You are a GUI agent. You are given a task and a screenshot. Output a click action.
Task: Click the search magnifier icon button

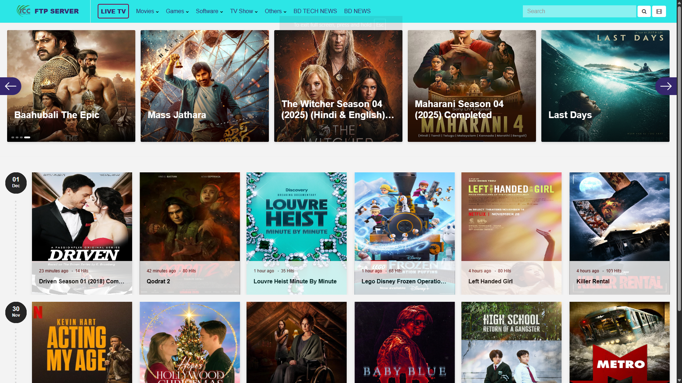(x=644, y=11)
